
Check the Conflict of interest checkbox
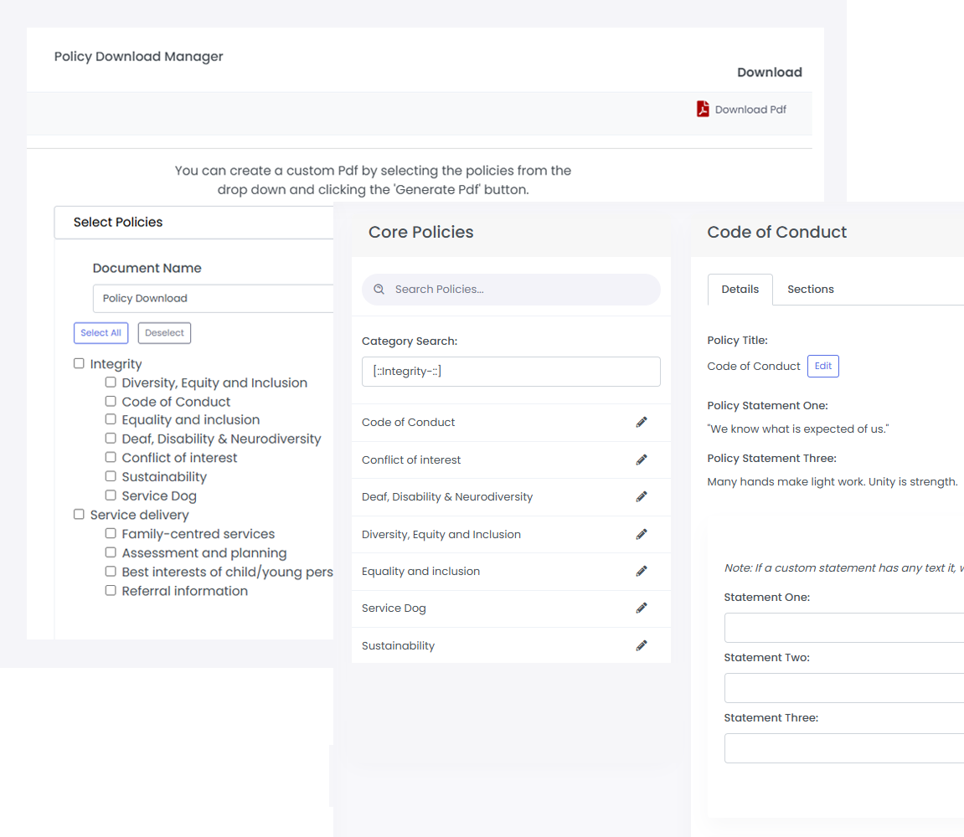click(x=111, y=457)
